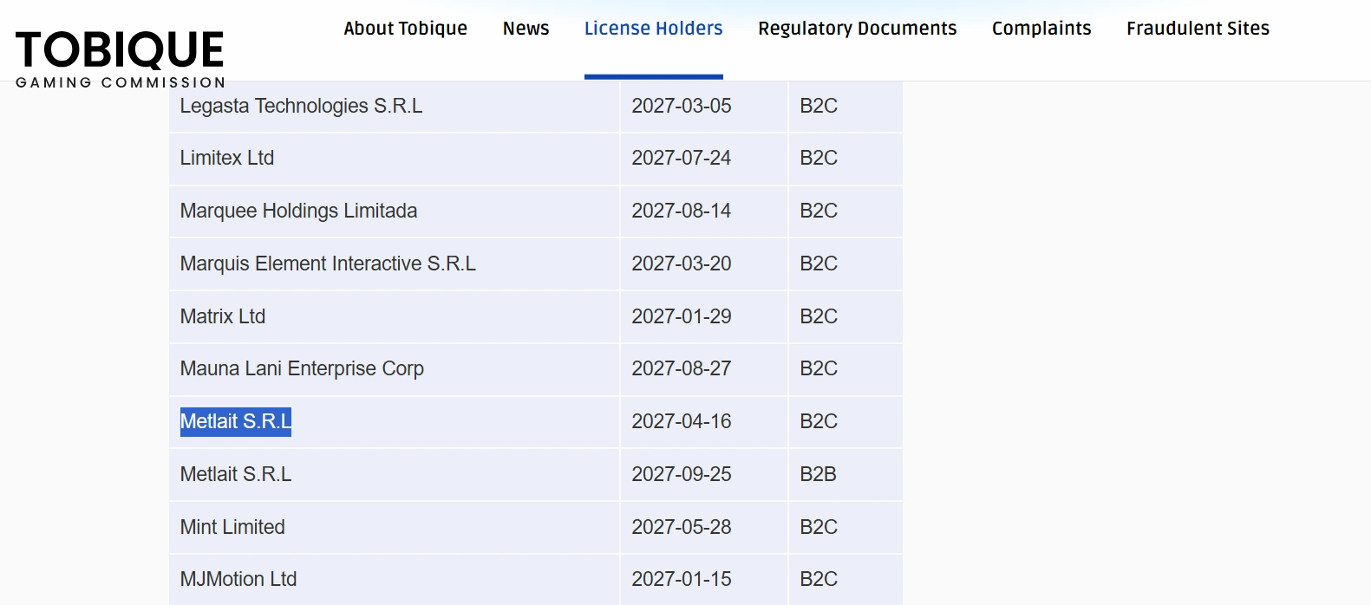Click B2C in the Marquis Element row
Viewport: 1371px width, 605px height.
(x=819, y=263)
